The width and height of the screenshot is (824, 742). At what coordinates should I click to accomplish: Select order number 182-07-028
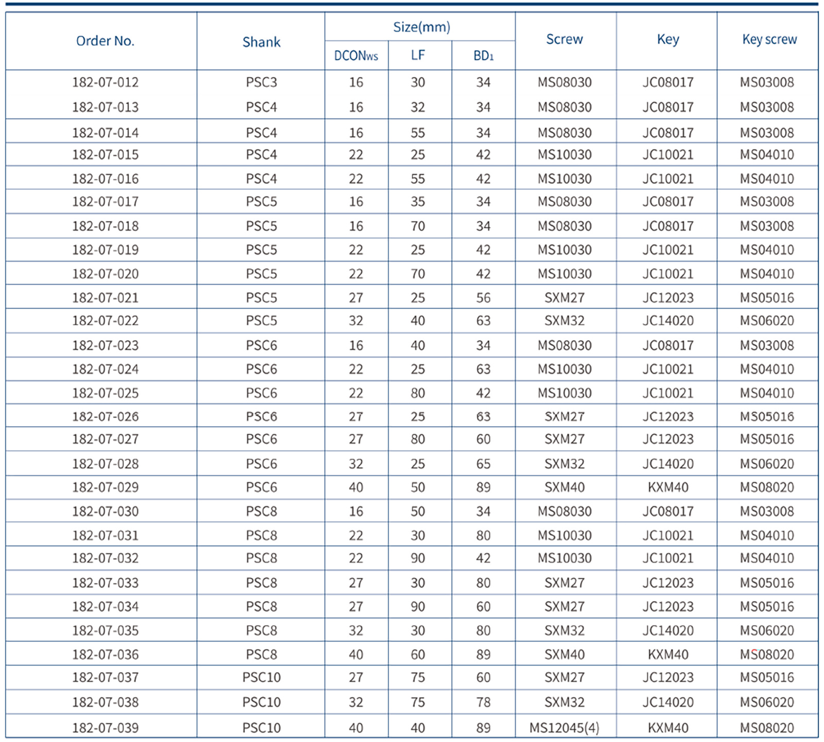(x=105, y=464)
